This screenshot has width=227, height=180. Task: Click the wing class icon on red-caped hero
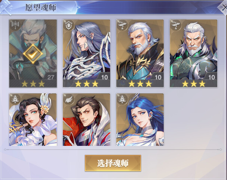tap(68, 99)
